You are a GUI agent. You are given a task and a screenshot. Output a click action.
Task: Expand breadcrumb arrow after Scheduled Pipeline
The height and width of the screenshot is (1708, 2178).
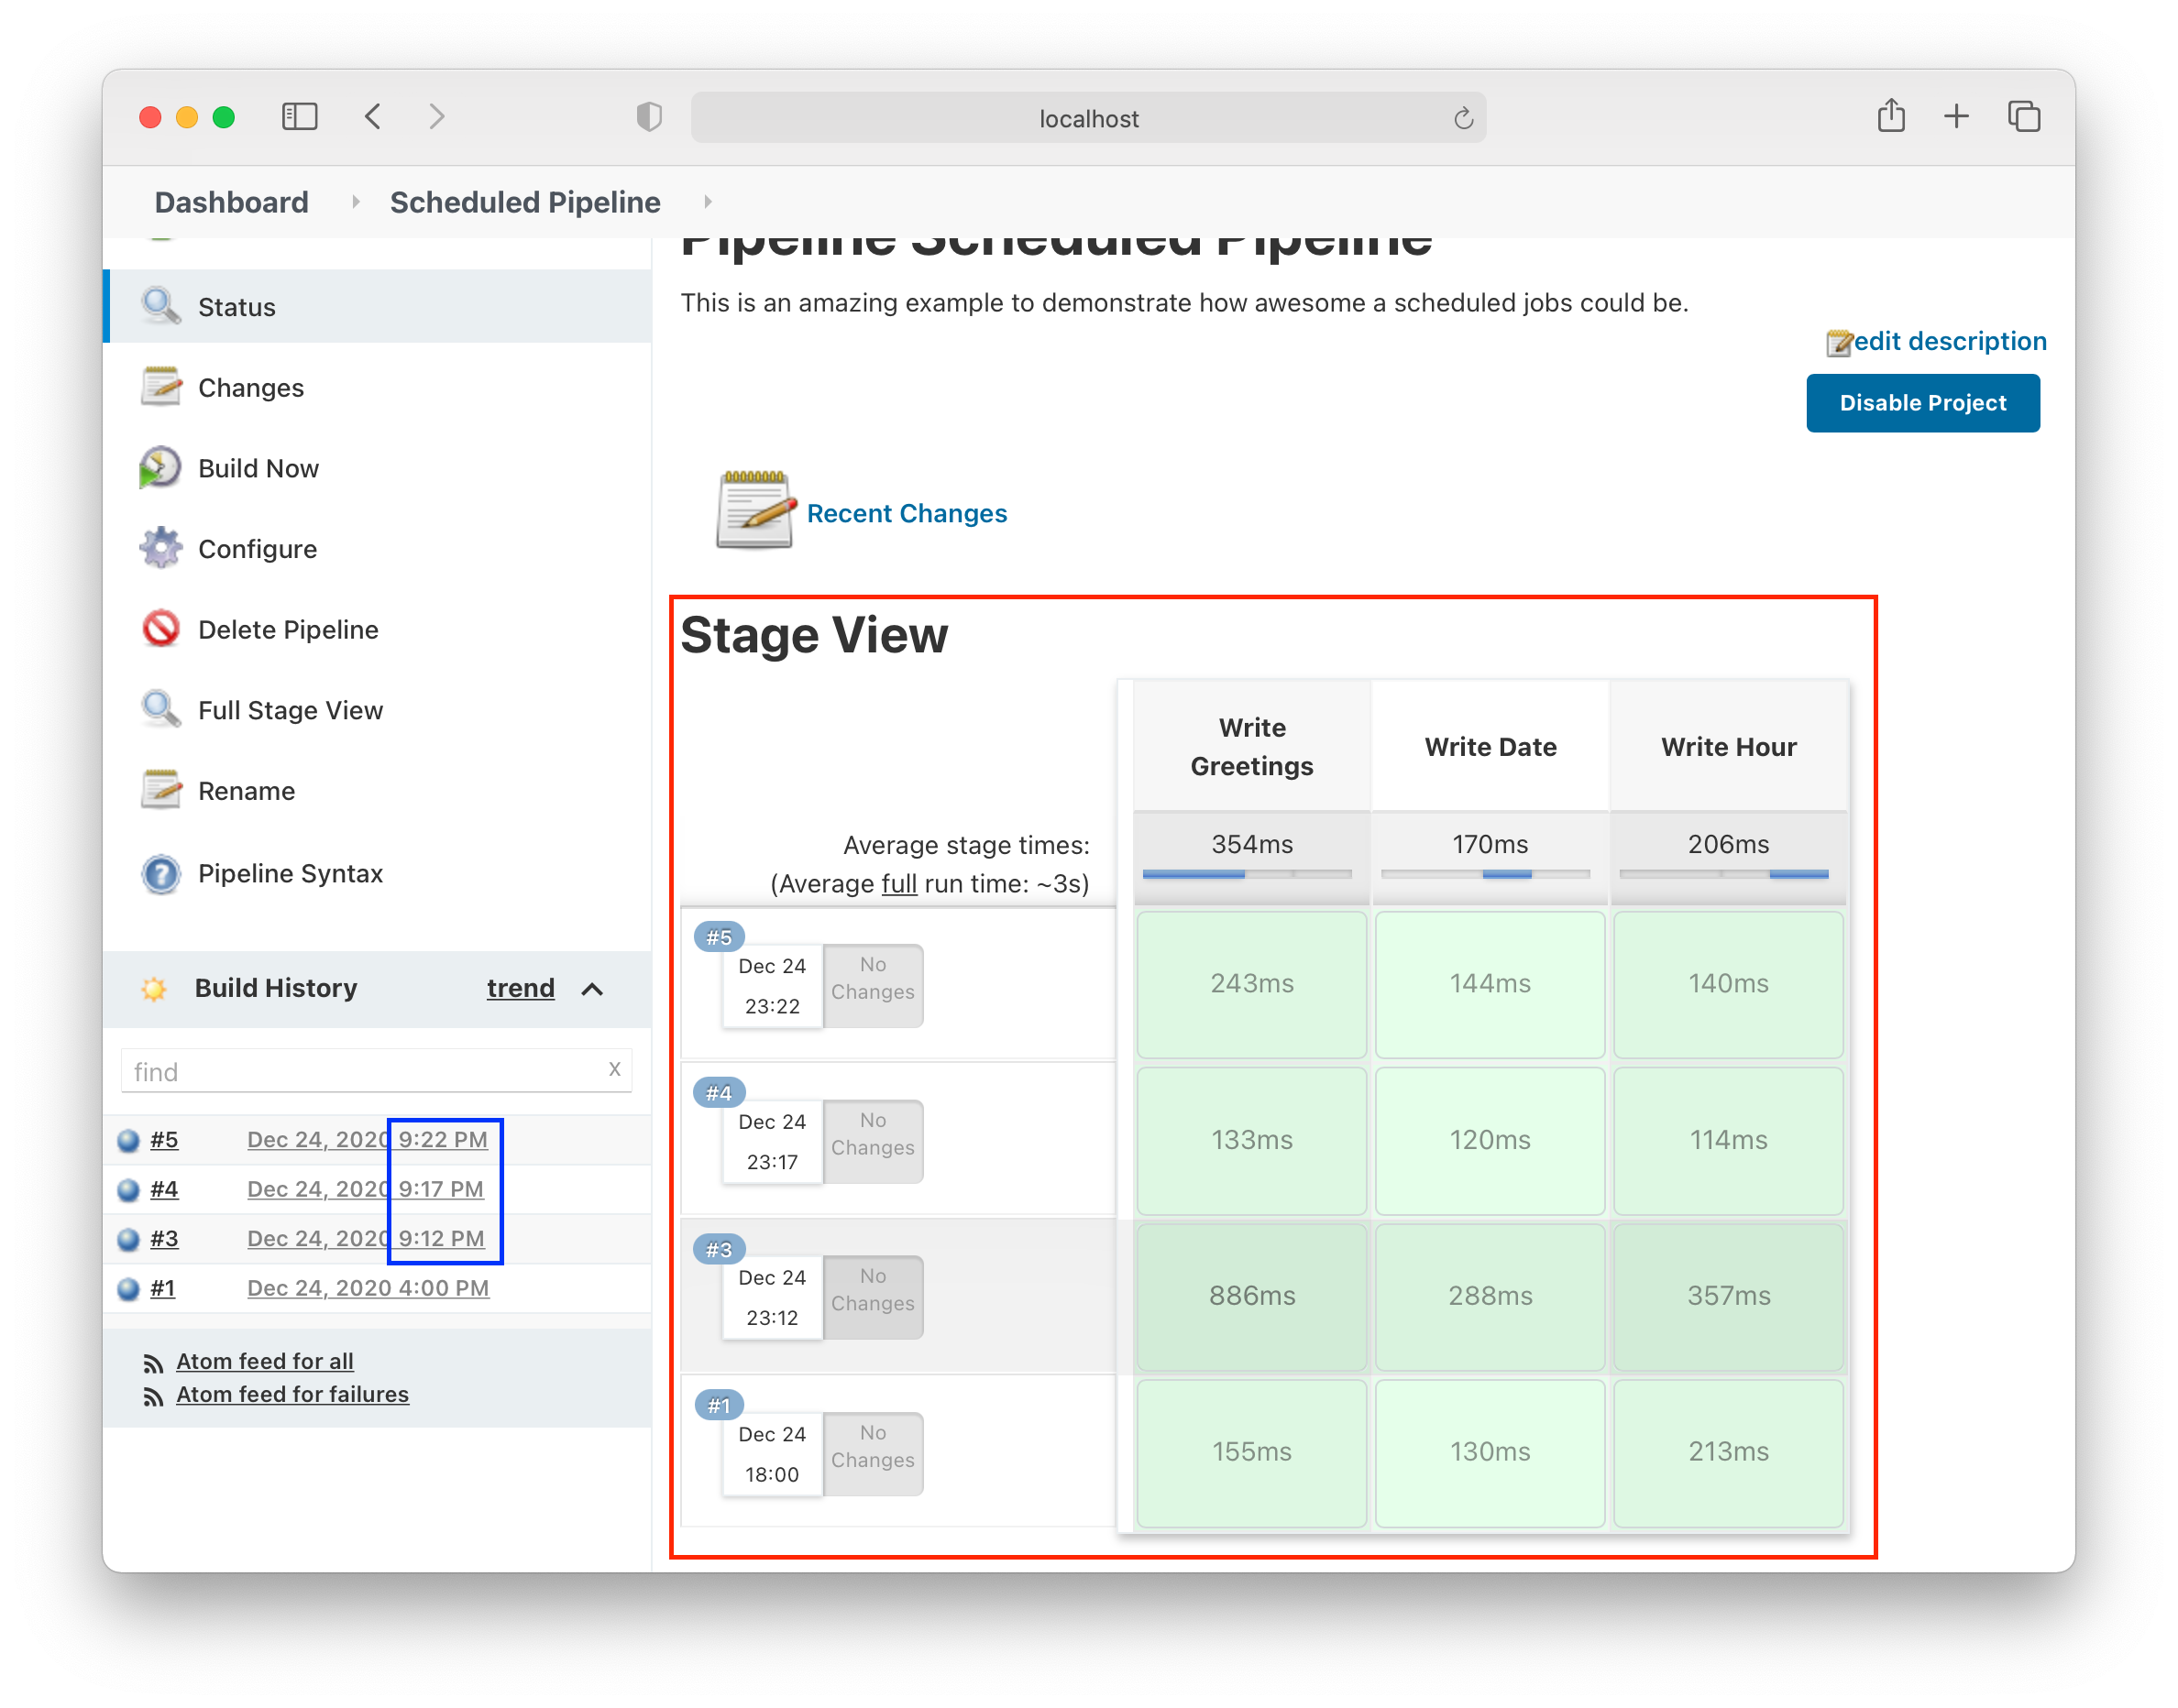tap(708, 201)
